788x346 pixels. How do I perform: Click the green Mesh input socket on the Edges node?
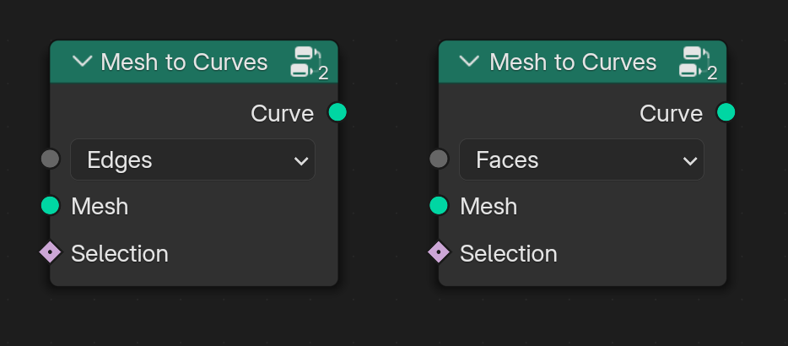click(51, 206)
